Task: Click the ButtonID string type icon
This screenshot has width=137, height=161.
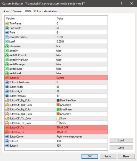Action: point(7,78)
